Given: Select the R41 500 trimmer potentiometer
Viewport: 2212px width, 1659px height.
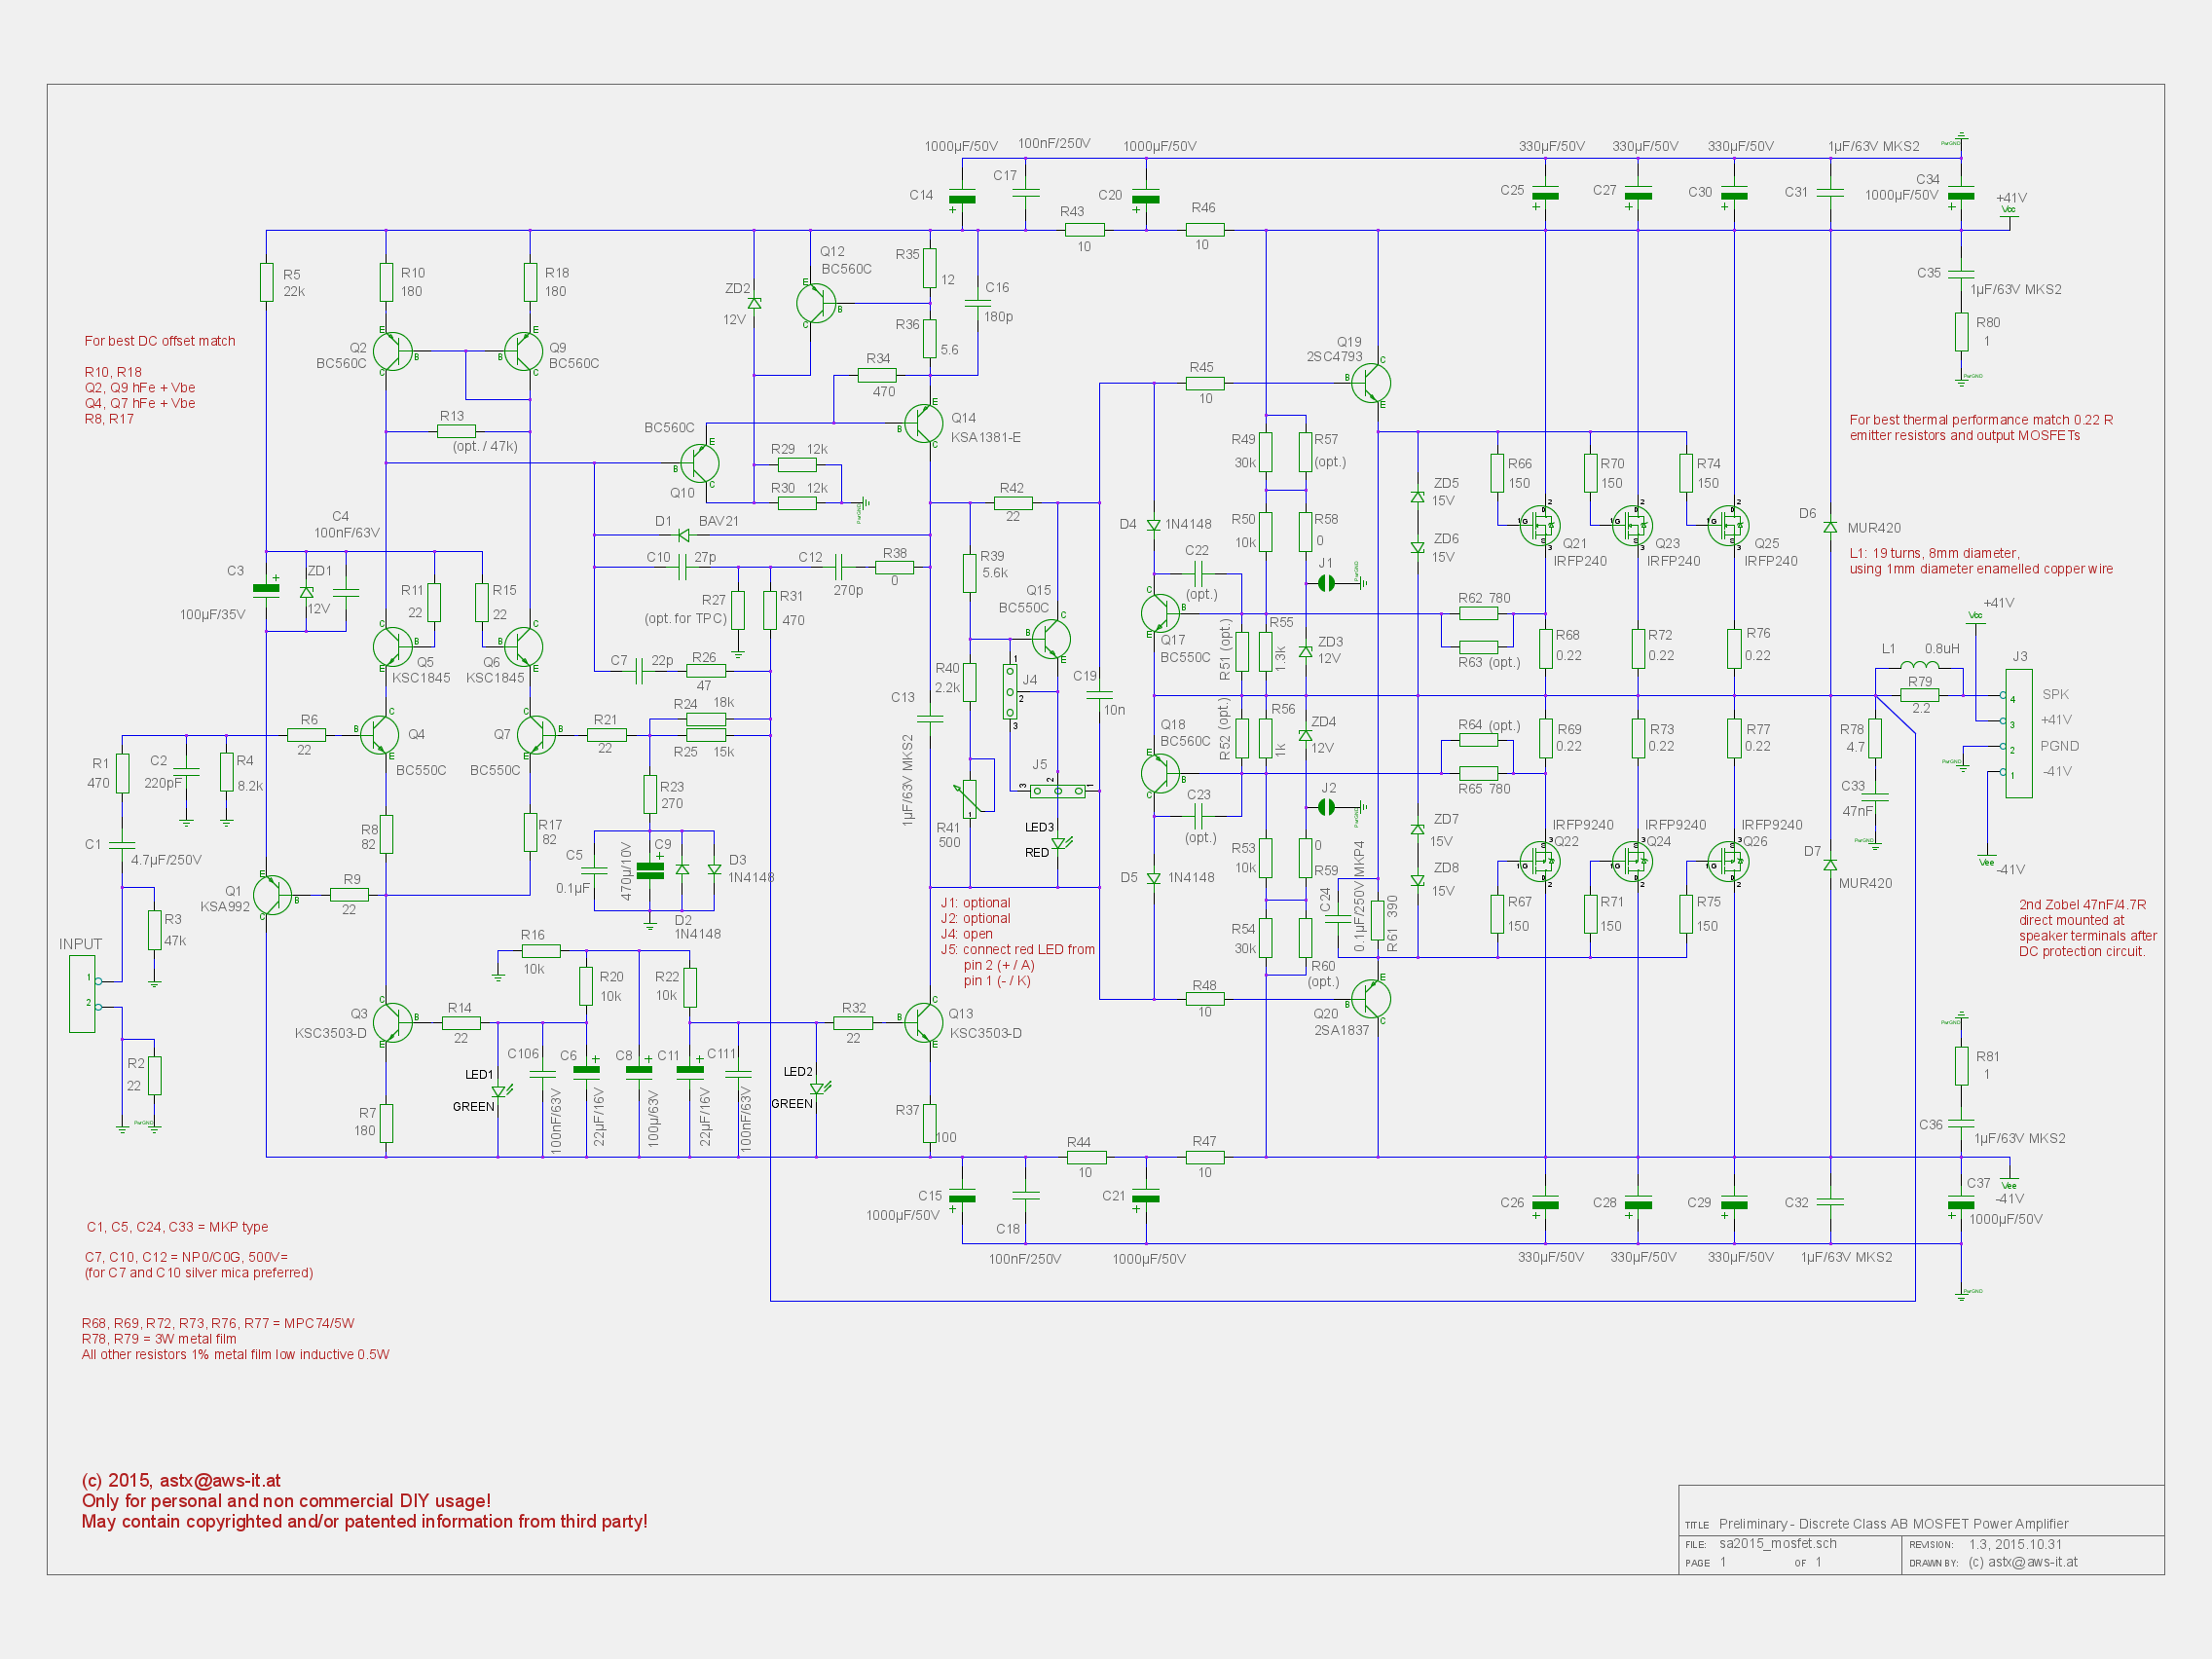Looking at the screenshot, I should click(x=970, y=797).
